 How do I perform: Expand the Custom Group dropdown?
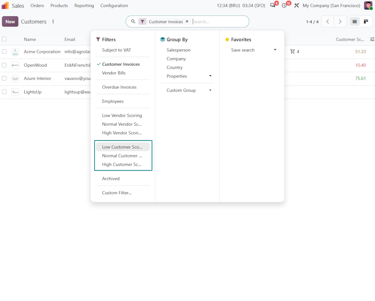210,90
